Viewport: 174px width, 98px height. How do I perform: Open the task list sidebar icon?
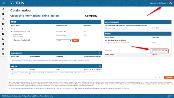coord(3,54)
